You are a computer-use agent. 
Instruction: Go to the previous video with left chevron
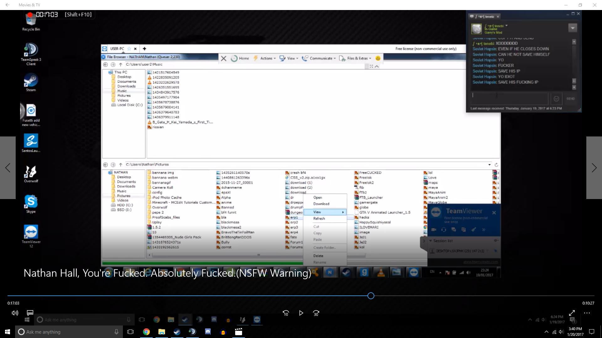click(x=8, y=168)
